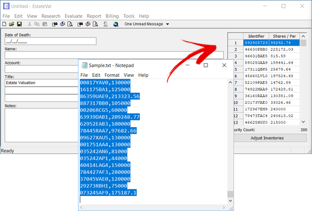The height and width of the screenshot is (211, 312).
Task: Open the EstateVal Help menu
Action: [144, 16]
